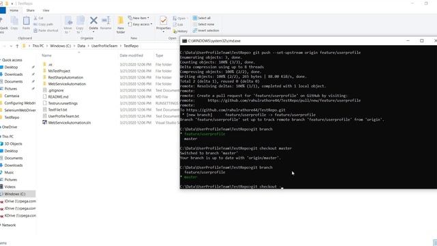Click the Edit command in Open group
Screen dimensions: 437x246
coord(178,25)
